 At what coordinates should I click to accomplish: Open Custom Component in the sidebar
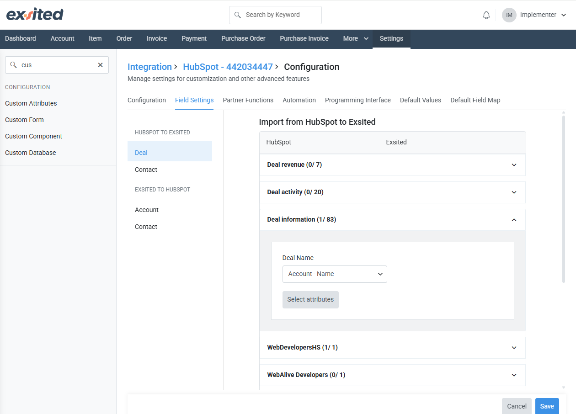(x=33, y=136)
